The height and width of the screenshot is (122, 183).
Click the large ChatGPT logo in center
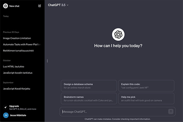118,34
